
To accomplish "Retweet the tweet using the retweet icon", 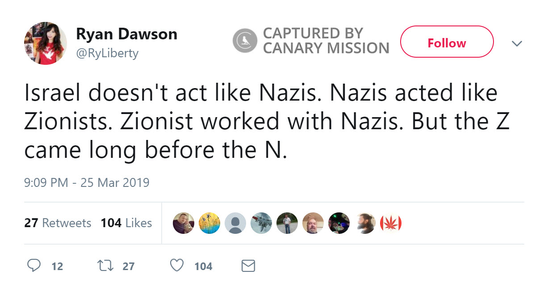I will (x=105, y=266).
